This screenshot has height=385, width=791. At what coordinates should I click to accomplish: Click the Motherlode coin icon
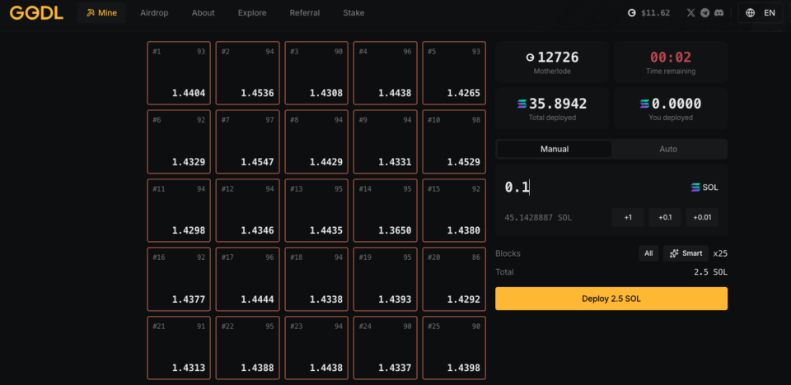pos(530,58)
